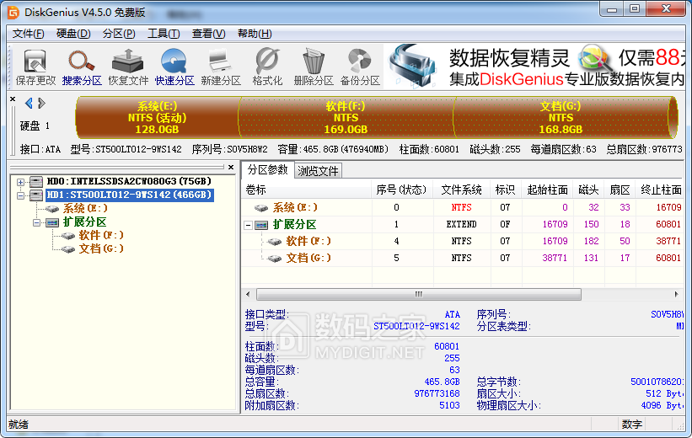
Task: Choose the 格式化 format tool
Action: 267,67
